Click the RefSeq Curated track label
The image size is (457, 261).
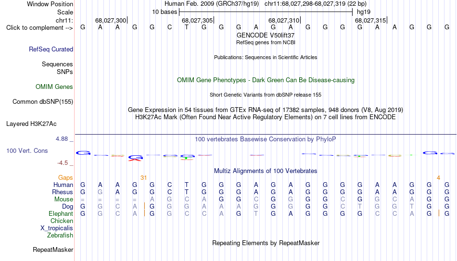tap(51, 49)
